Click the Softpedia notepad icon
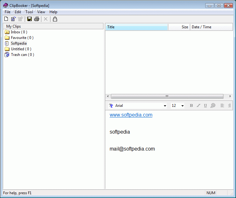This screenshot has width=236, height=198. tap(7, 43)
